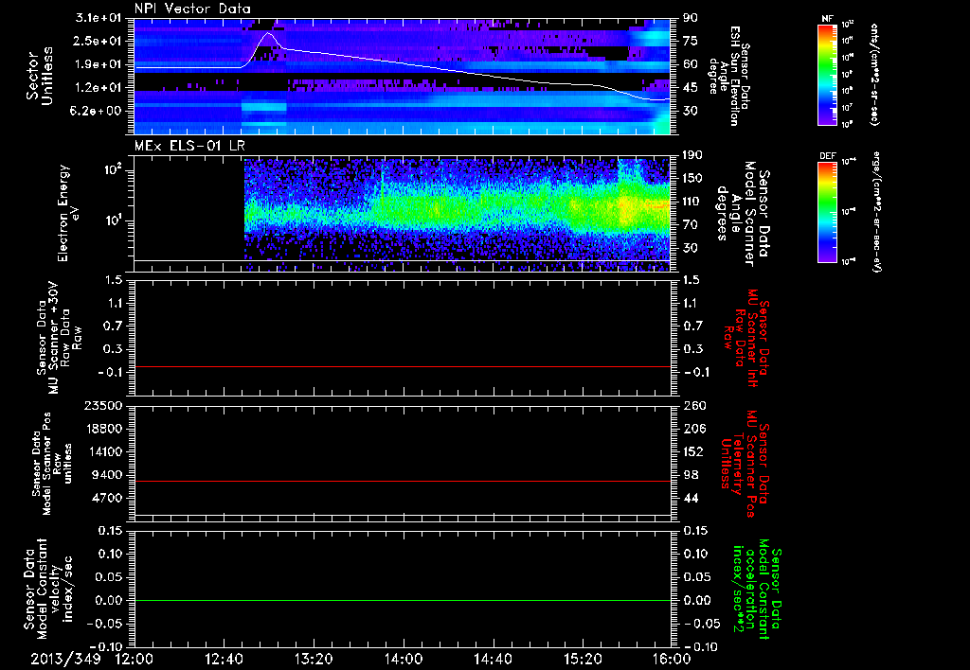
Task: Click the 75 degree elevation tick
Action: tap(690, 41)
